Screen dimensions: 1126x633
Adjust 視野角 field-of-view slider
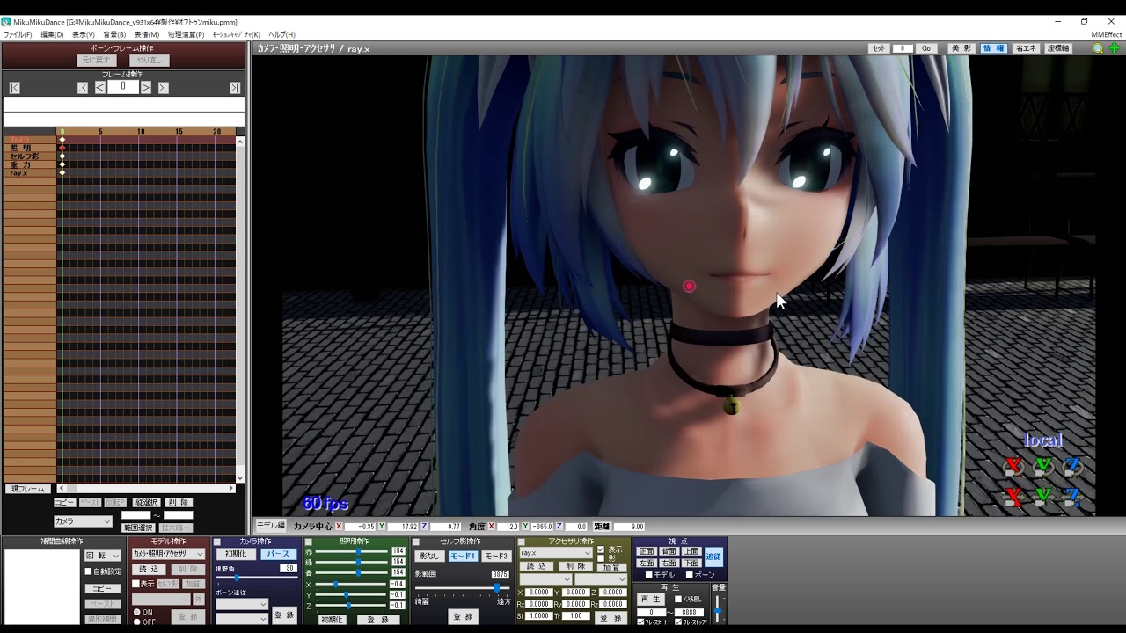click(x=257, y=578)
